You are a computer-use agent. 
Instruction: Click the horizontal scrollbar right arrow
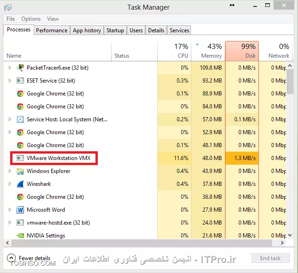tap(282, 243)
